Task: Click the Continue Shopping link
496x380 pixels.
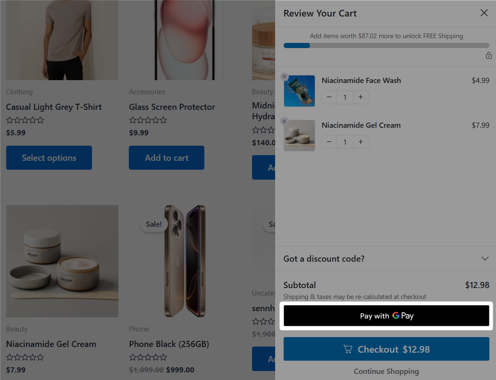Action: point(386,372)
